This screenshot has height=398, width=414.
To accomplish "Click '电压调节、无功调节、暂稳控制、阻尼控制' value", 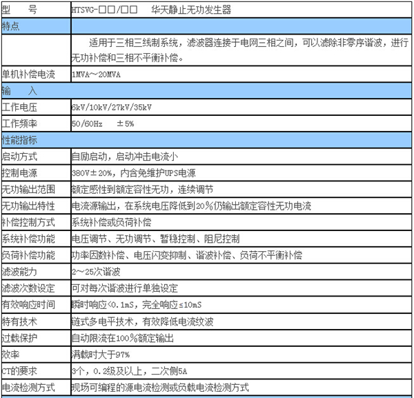I will pos(156,239).
